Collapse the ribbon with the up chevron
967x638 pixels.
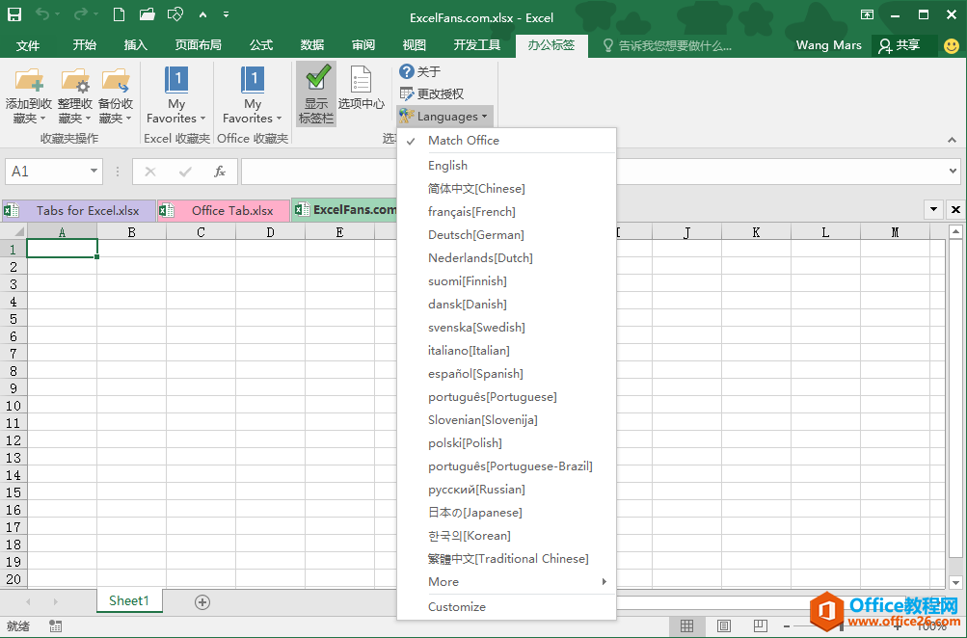point(953,140)
